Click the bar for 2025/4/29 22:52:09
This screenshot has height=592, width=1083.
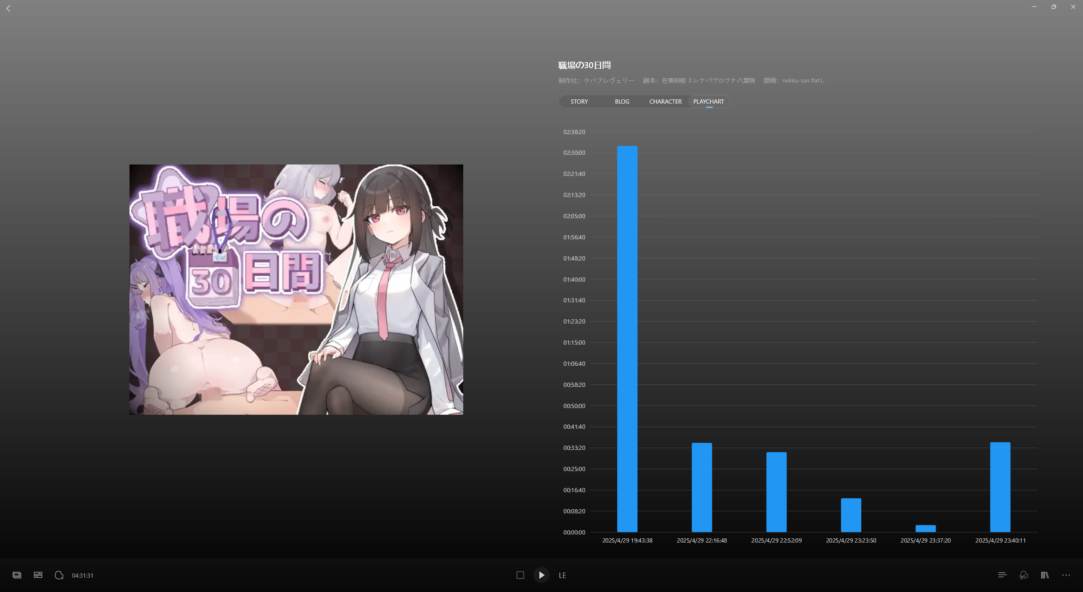tap(777, 492)
